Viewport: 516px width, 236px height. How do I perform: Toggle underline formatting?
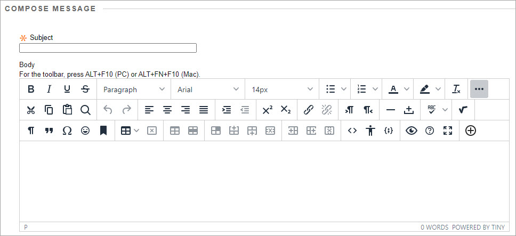tap(67, 89)
